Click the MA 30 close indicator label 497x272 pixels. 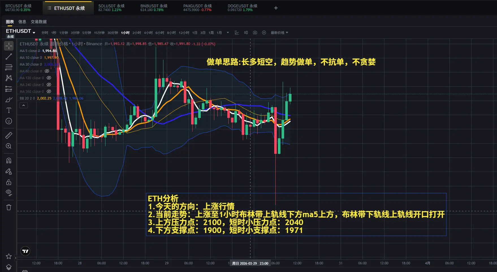[x=31, y=64]
